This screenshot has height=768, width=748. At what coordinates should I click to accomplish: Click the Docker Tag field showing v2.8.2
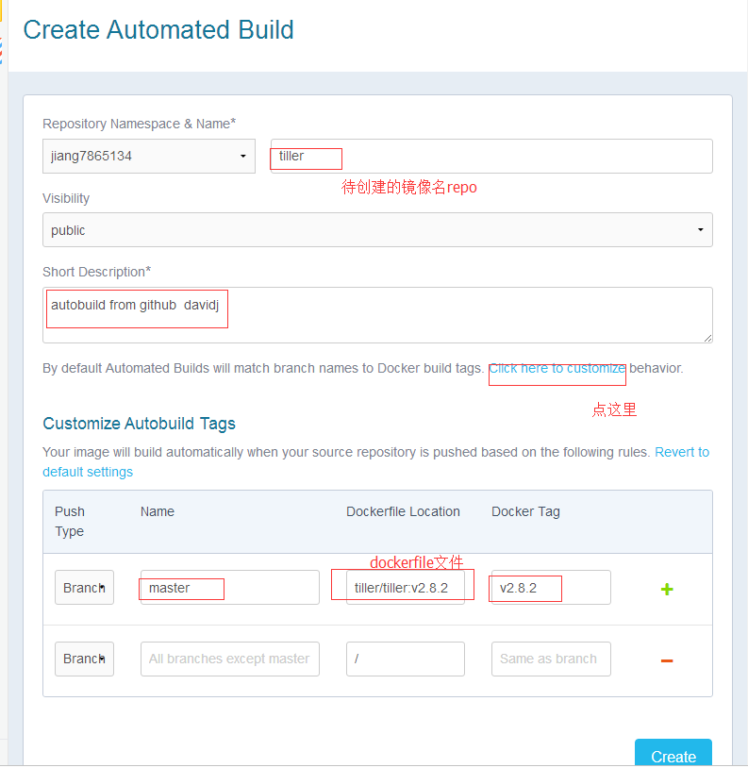[550, 588]
